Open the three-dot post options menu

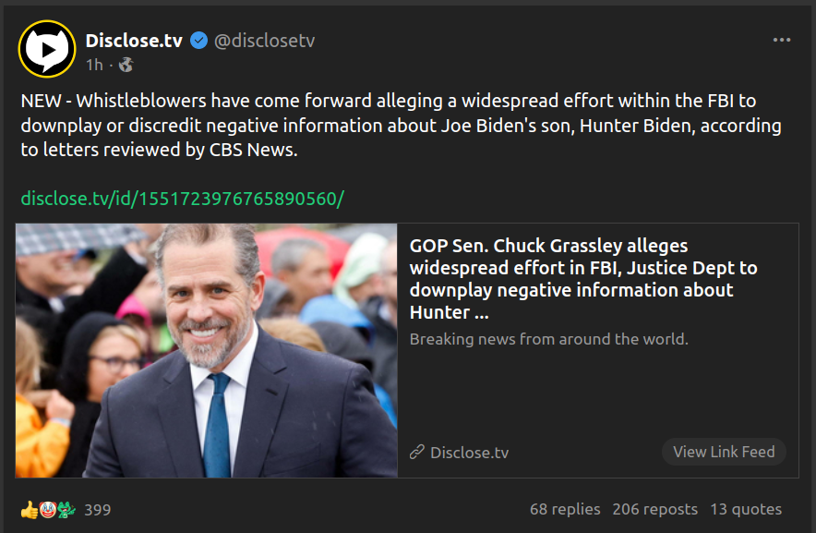coord(782,41)
